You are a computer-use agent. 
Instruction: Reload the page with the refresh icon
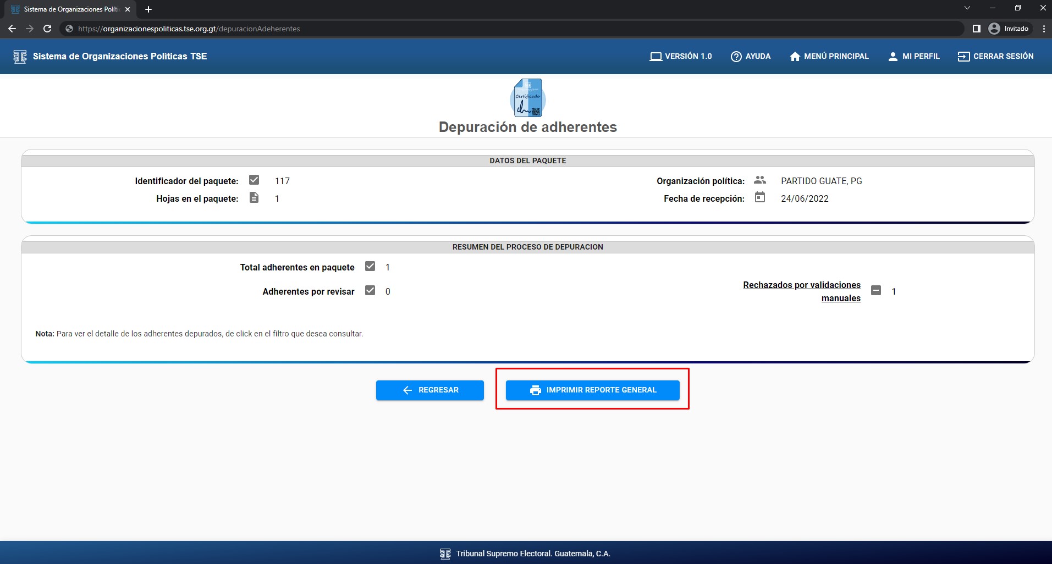pyautogui.click(x=47, y=29)
